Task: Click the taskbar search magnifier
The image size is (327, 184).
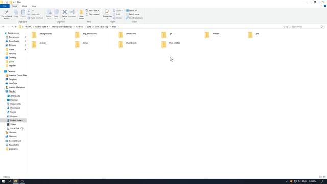Action: 9,181
